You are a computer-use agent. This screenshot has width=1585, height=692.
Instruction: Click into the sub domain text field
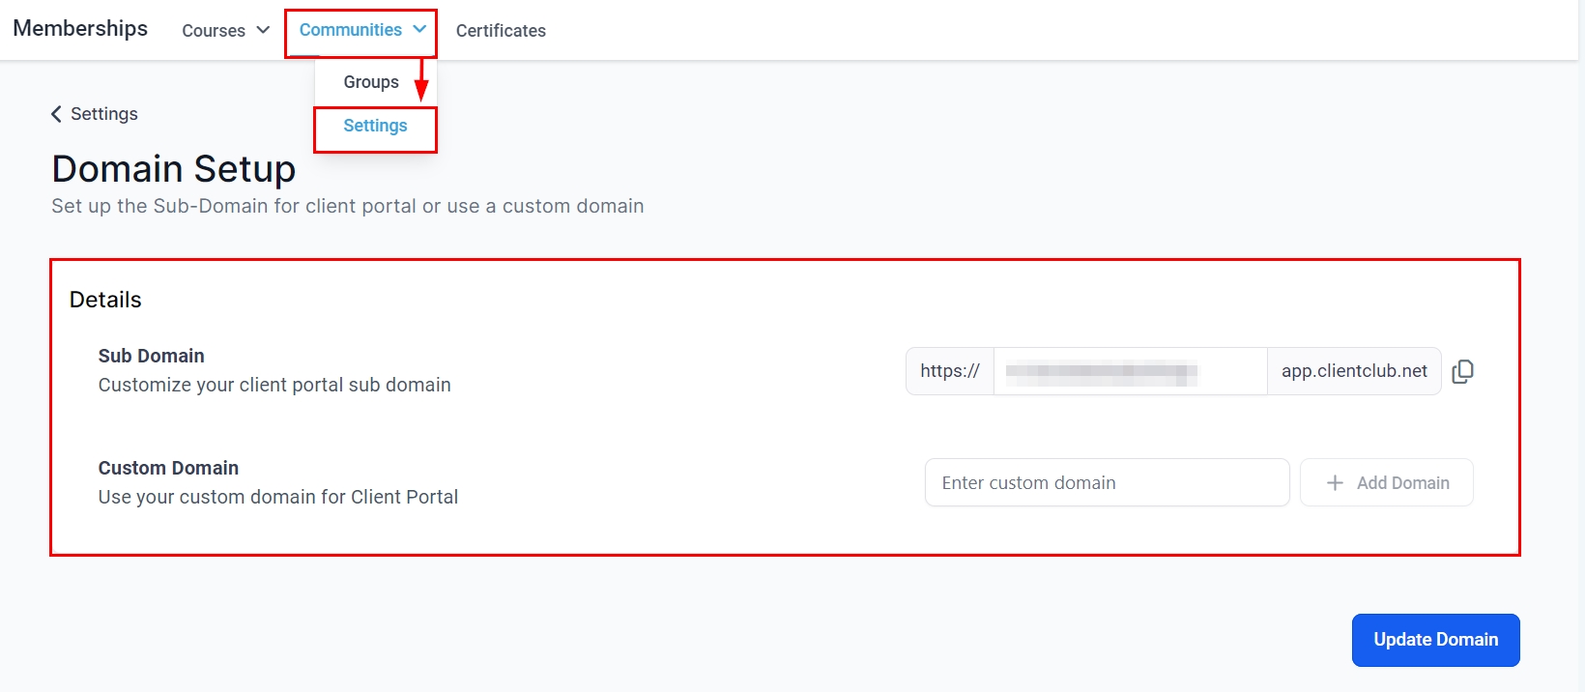pyautogui.click(x=1130, y=371)
